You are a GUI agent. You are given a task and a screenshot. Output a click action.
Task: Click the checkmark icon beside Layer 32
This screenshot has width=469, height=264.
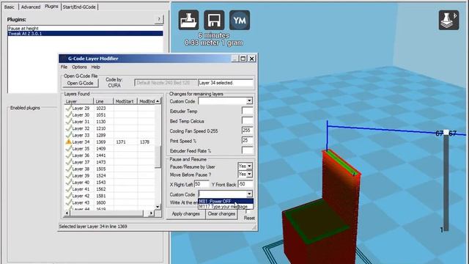pyautogui.click(x=68, y=128)
